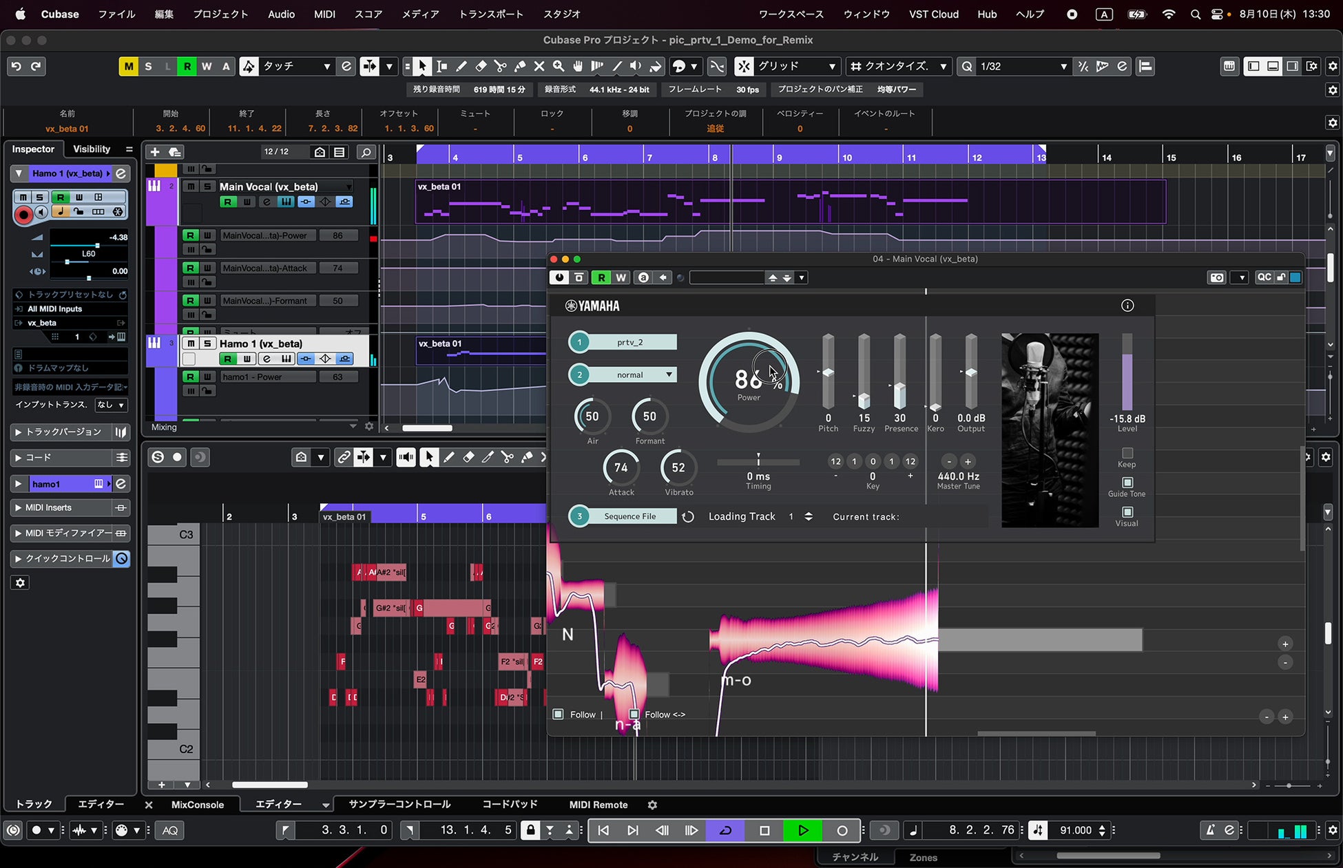This screenshot has width=1343, height=868.
Task: Click the Sequence File button
Action: [x=629, y=516]
